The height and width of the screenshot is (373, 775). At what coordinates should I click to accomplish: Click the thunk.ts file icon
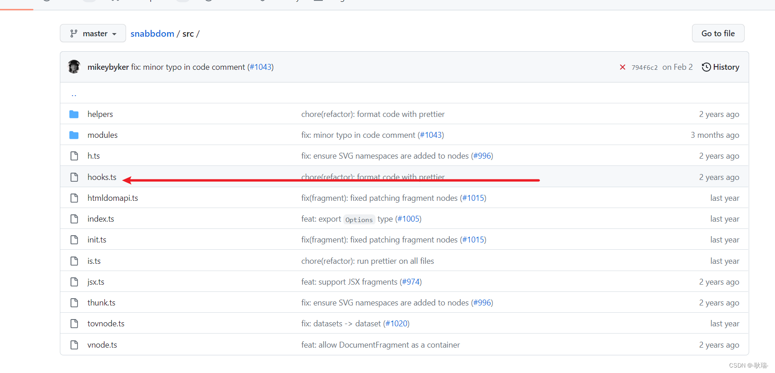(74, 303)
